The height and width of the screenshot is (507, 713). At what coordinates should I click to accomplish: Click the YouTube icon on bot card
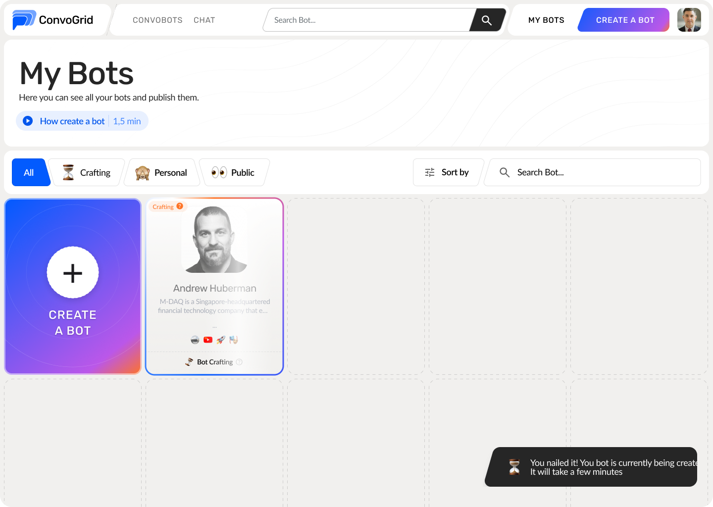click(x=208, y=340)
